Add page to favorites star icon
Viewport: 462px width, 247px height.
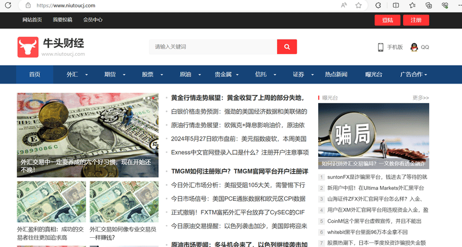coord(358,5)
